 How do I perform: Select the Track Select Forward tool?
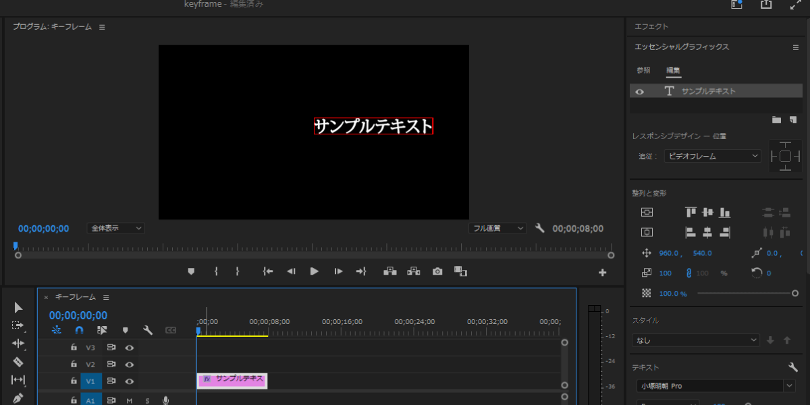tap(18, 325)
